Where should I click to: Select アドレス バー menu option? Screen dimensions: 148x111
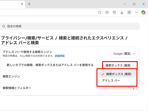[x=117, y=80]
